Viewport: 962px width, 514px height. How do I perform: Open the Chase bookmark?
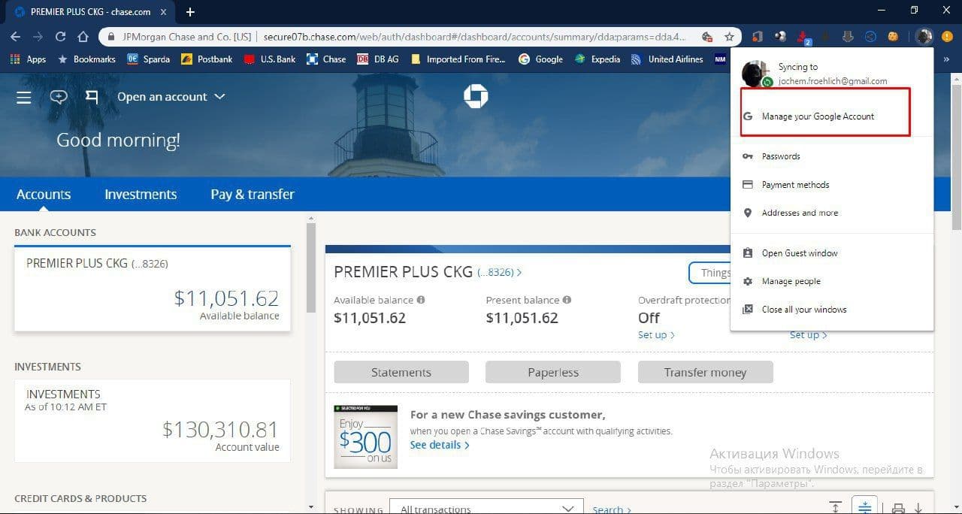coord(325,59)
